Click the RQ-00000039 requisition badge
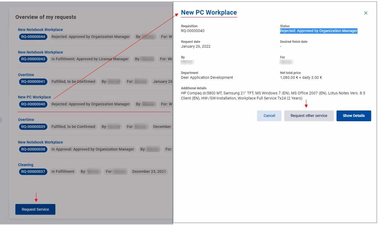 click(x=33, y=127)
